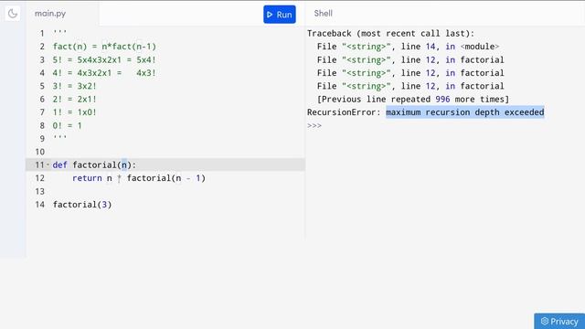Click line number 13 in the gutter
The image size is (585, 329).
click(x=40, y=191)
